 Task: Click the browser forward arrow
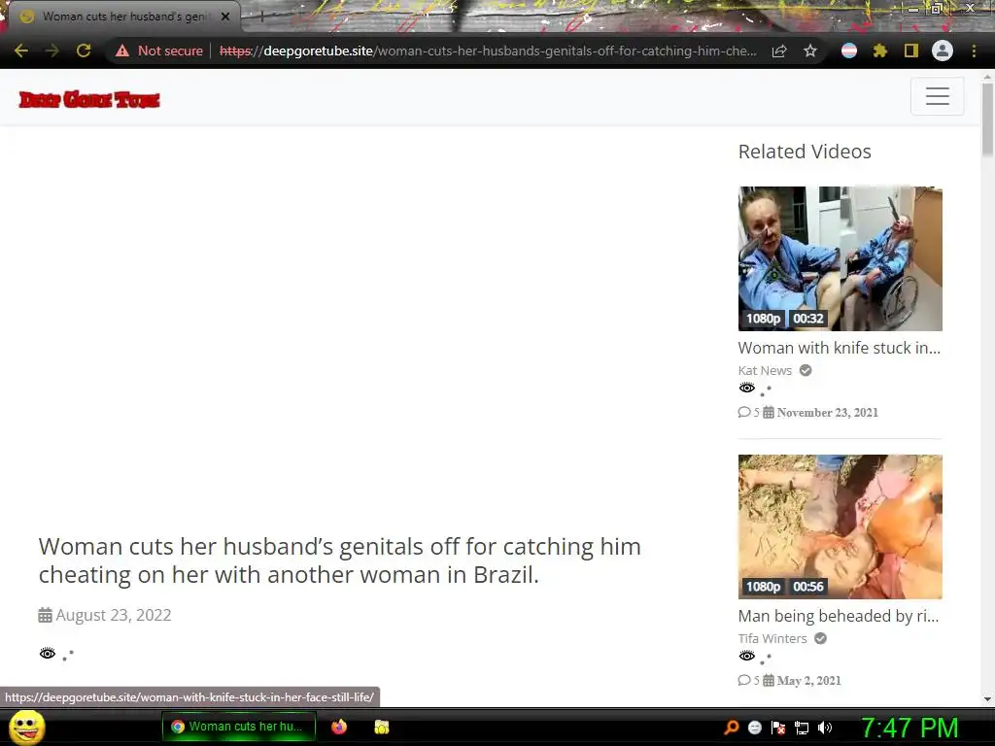52,51
